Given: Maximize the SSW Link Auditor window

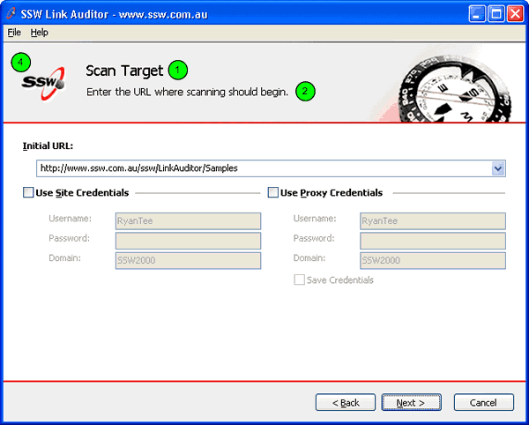Looking at the screenshot, I should 496,13.
